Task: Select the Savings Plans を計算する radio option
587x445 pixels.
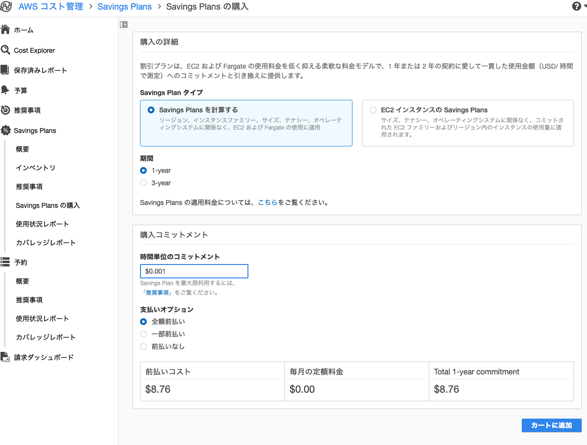Action: click(x=151, y=110)
